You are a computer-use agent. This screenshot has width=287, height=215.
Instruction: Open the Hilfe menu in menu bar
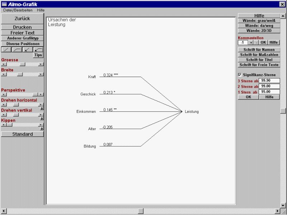[x=41, y=10]
